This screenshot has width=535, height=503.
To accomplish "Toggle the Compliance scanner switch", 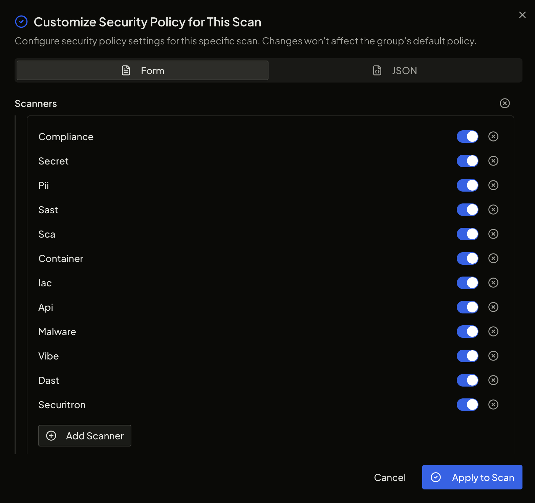I will pos(468,136).
